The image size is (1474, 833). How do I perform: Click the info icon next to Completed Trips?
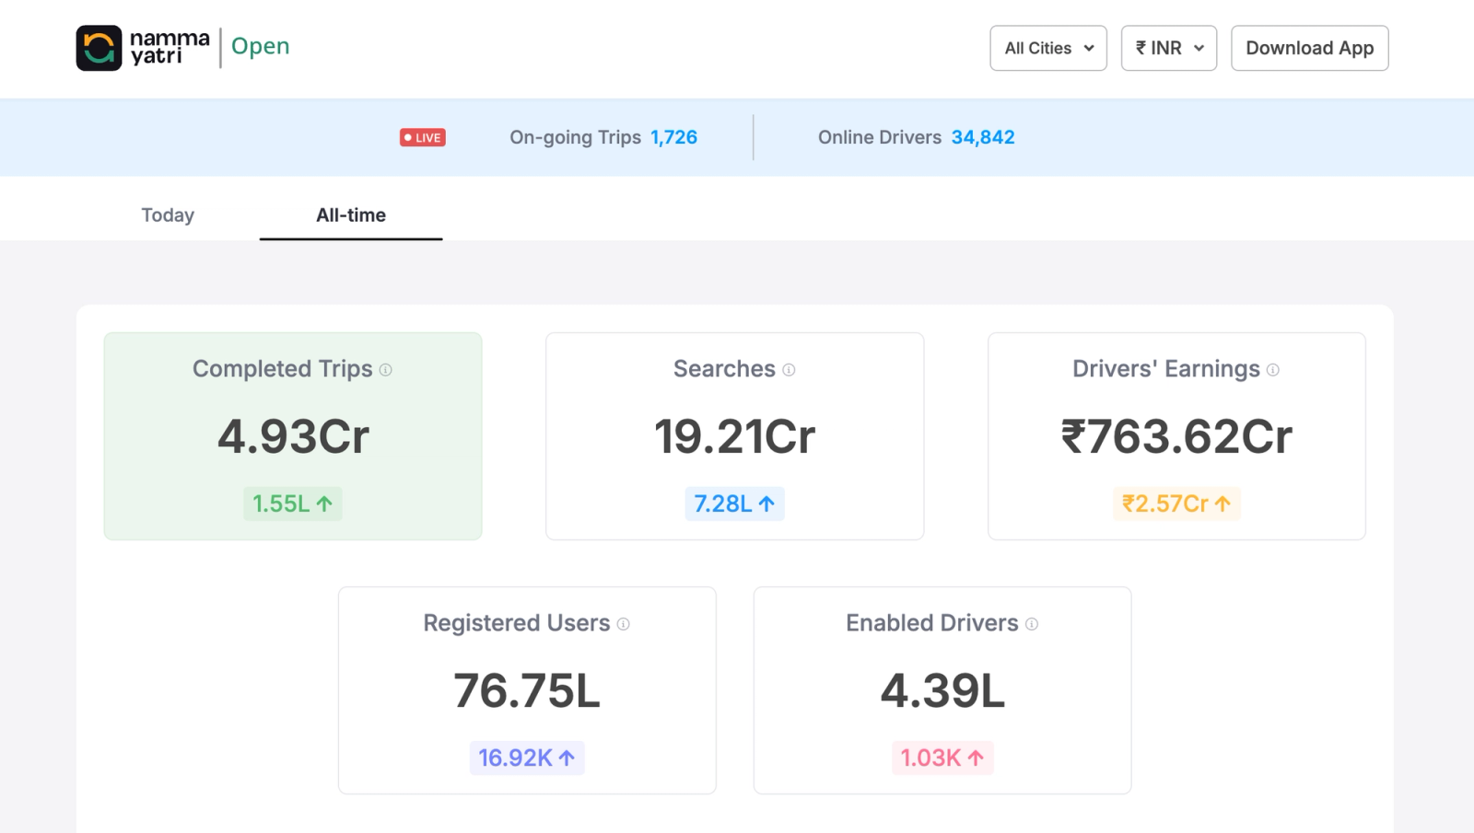pos(386,370)
